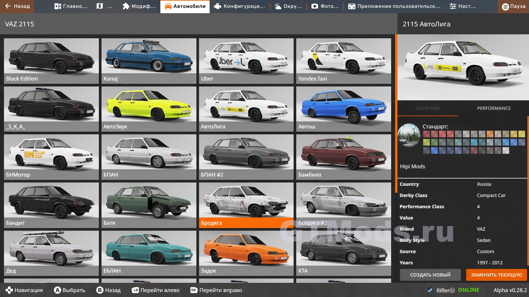
Task: Select the grey БПАН #2 configuration
Action: [x=246, y=157]
